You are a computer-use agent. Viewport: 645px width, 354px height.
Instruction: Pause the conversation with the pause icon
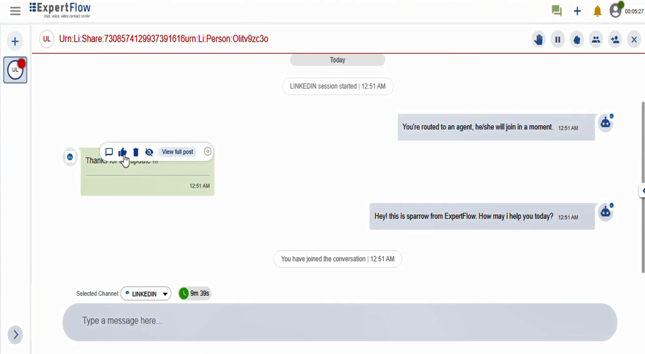coord(558,39)
